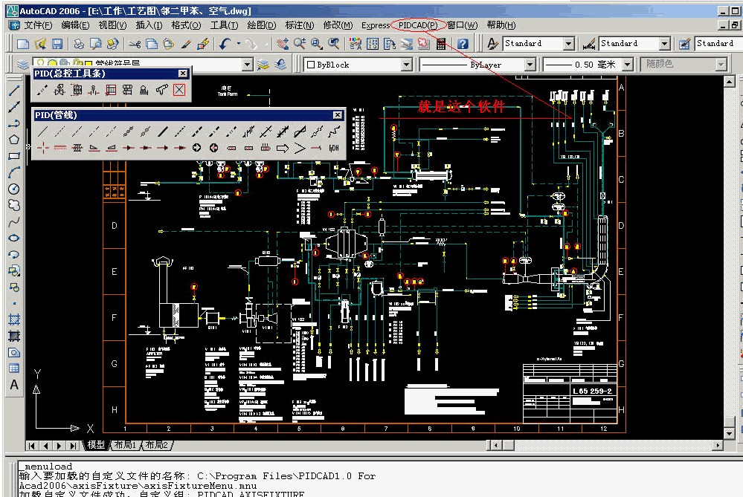The image size is (743, 497).
Task: Open the 绘图(D) menu
Action: [262, 25]
